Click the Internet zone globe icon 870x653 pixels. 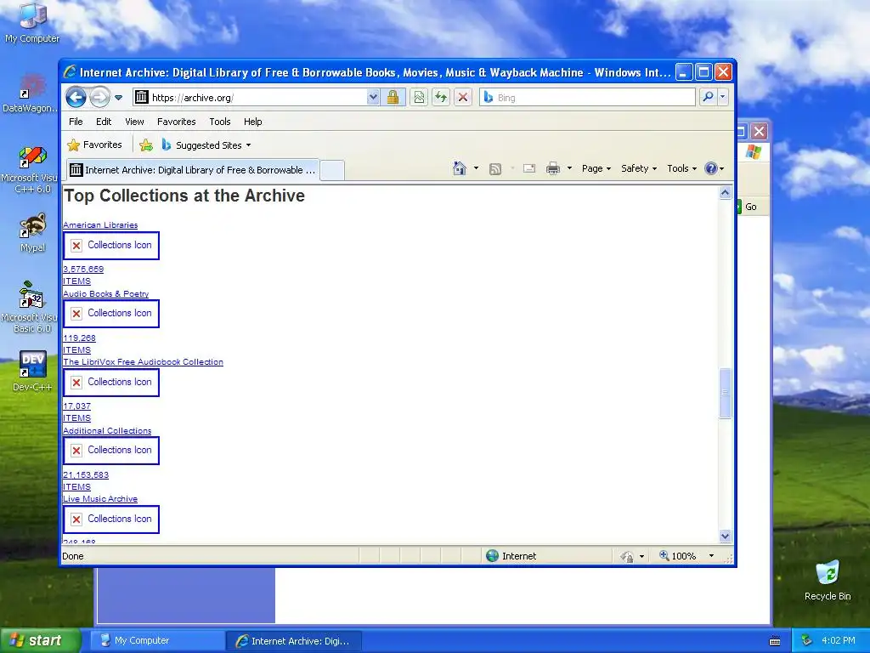(492, 556)
